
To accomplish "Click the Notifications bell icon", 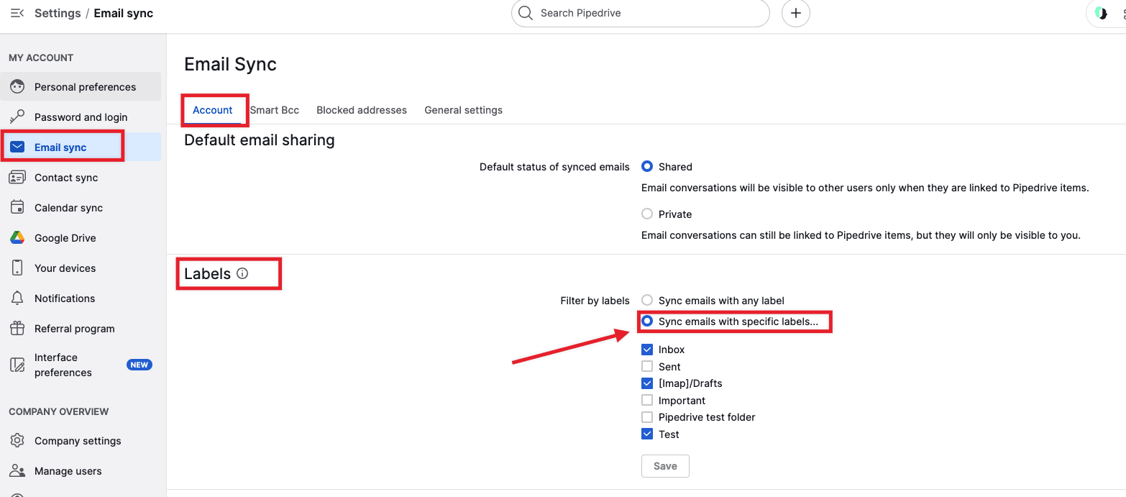I will coord(17,298).
